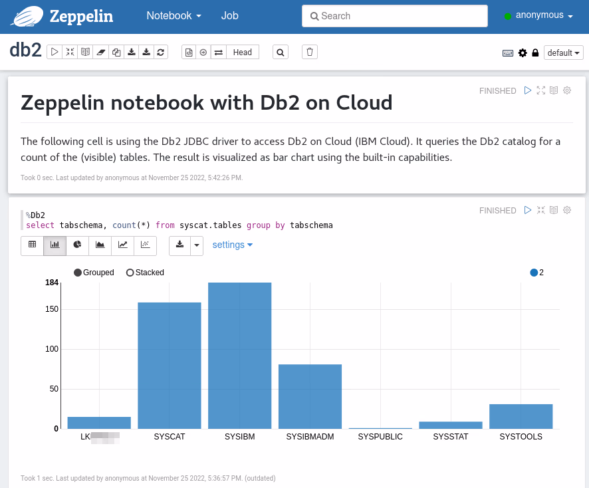Viewport: 589px width, 488px height.
Task: Move the db2 note to trash
Action: 309,52
